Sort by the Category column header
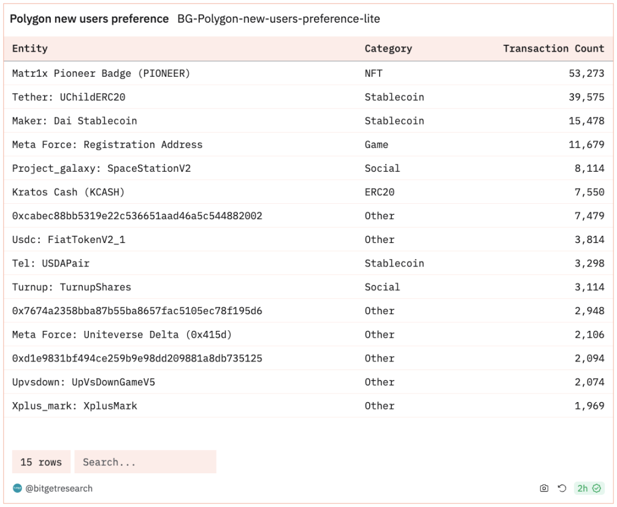 (388, 48)
